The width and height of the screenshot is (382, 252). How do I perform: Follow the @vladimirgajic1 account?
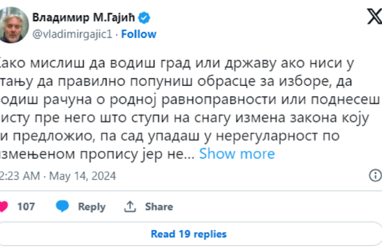(139, 34)
